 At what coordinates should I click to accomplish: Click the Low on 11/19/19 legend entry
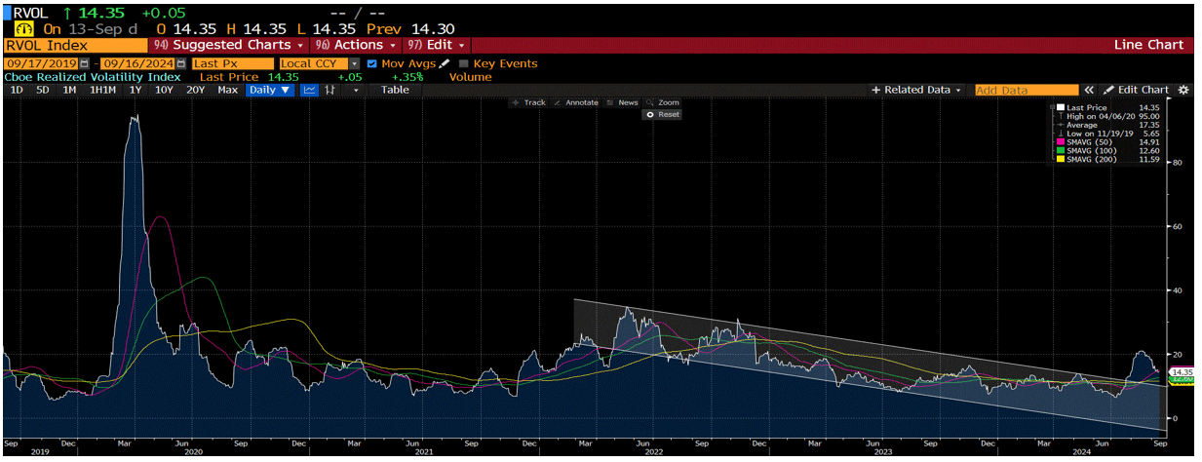tap(1102, 134)
